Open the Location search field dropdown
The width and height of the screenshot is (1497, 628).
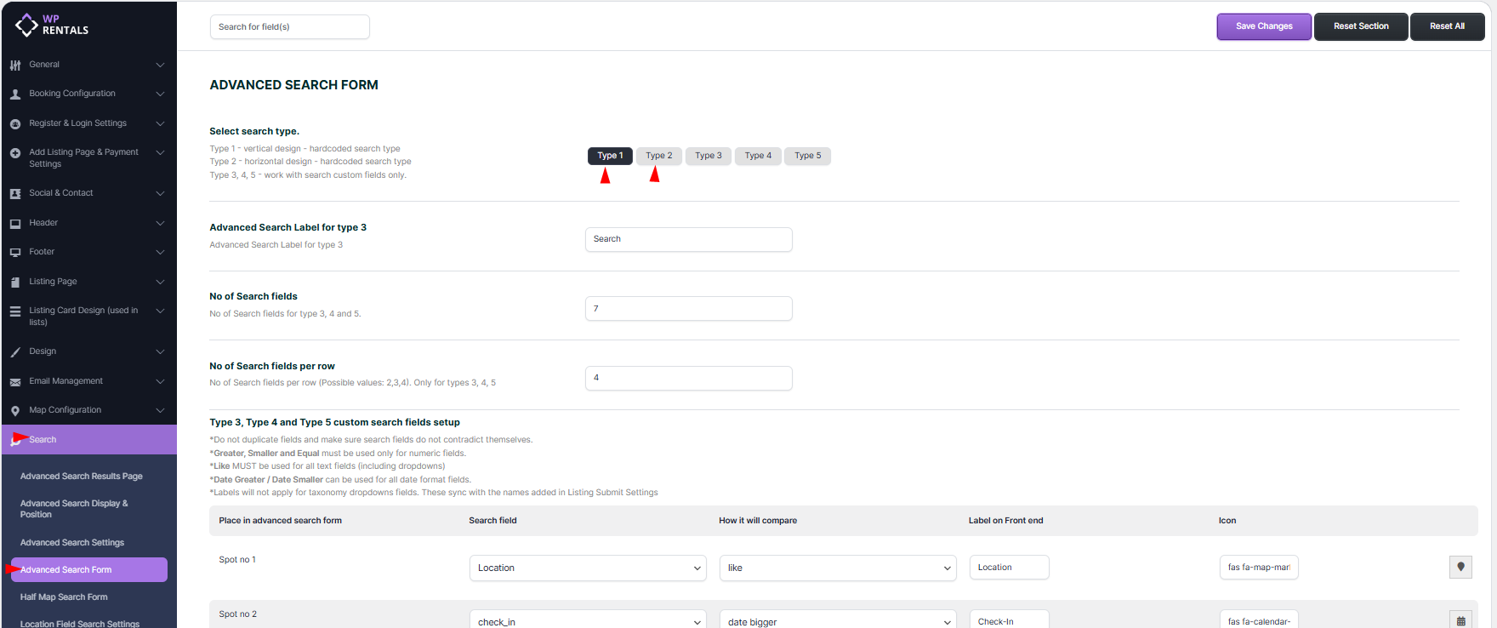(x=588, y=568)
